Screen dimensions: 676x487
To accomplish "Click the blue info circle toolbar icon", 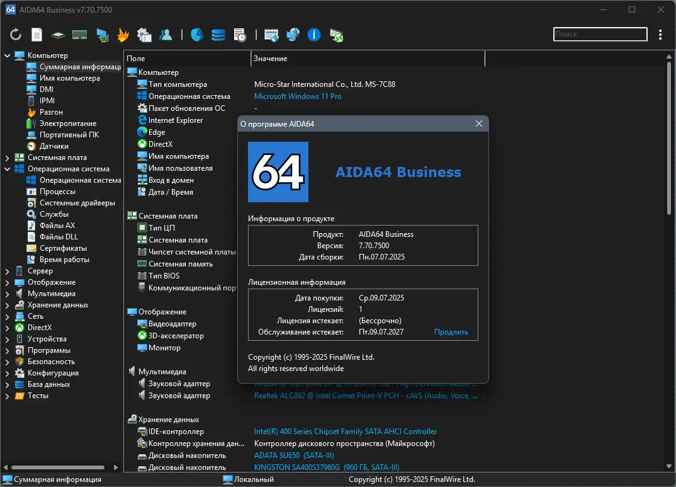I will 314,35.
